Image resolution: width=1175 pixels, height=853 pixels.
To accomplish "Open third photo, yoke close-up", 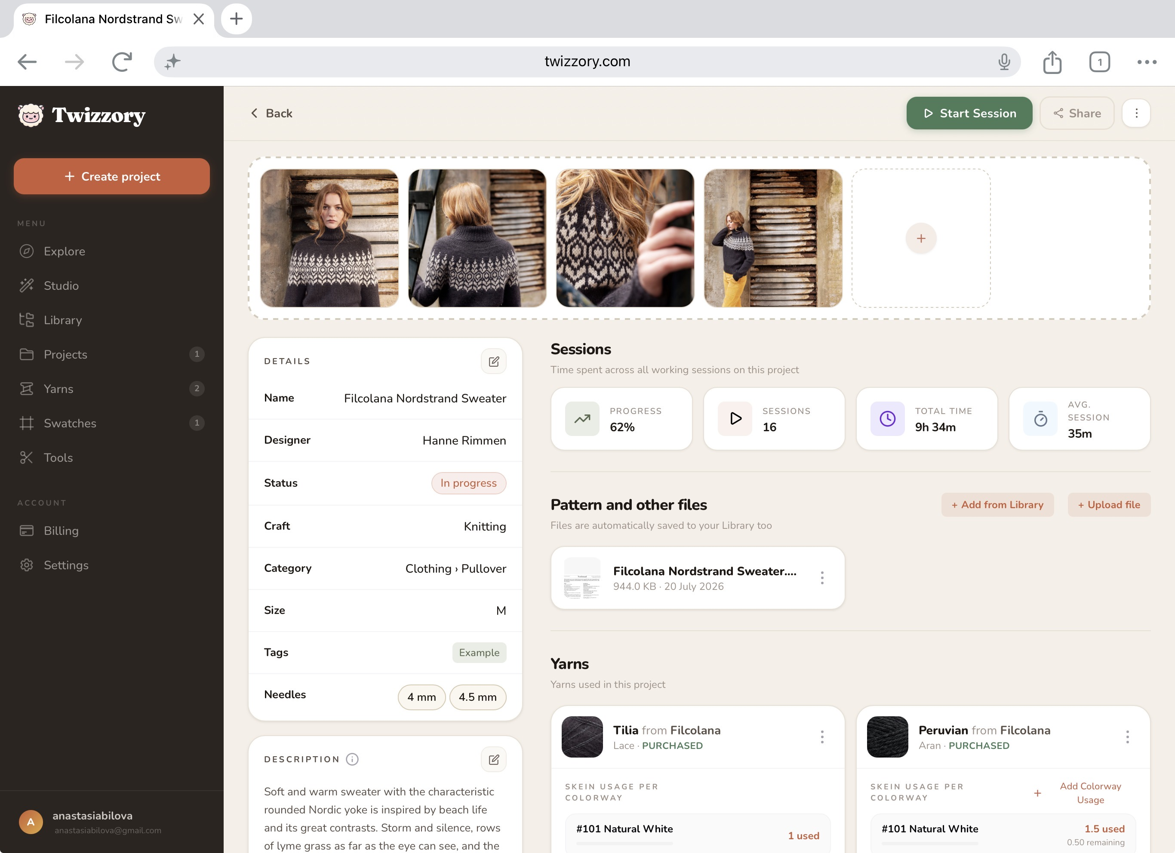I will (x=625, y=238).
